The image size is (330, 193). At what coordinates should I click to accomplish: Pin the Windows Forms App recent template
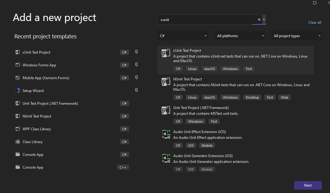pos(136,65)
